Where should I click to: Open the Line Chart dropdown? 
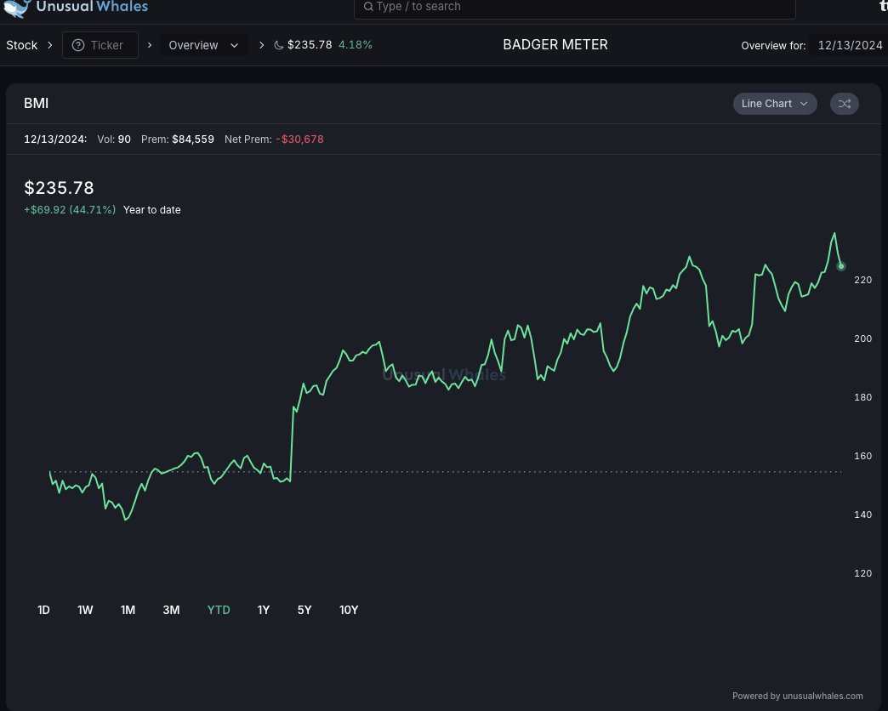click(x=775, y=104)
